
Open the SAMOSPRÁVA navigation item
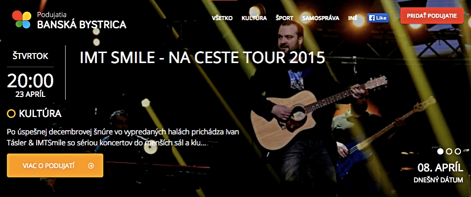tap(321, 18)
